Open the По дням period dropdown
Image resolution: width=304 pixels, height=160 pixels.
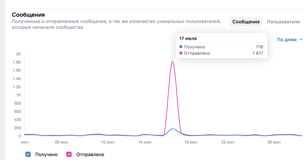pos(287,39)
